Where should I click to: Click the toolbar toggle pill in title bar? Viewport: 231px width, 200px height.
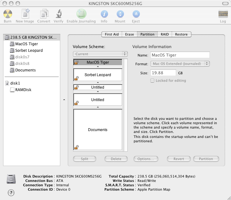[x=225, y=3]
